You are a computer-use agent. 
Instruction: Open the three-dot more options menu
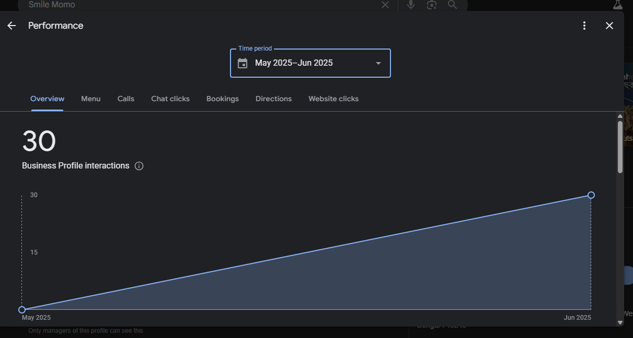584,26
